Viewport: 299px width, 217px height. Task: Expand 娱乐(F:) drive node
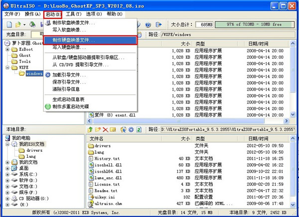tap(7, 193)
